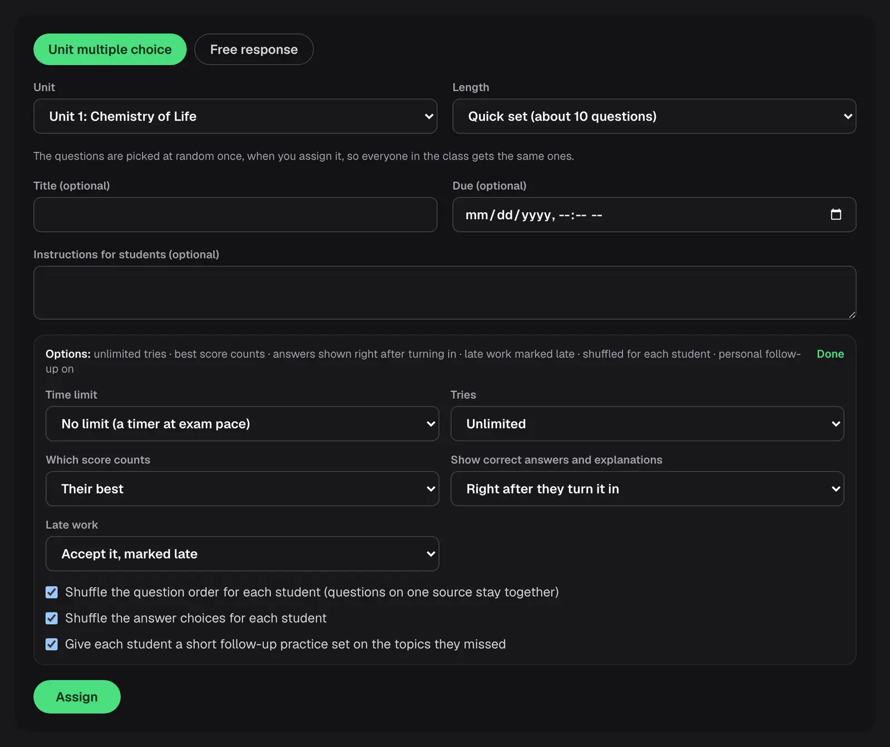
Task: Click the 'Shuffle the question order for each student' label
Action: [312, 592]
